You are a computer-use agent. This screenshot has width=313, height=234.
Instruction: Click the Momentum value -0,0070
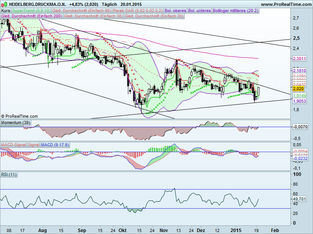(x=300, y=127)
